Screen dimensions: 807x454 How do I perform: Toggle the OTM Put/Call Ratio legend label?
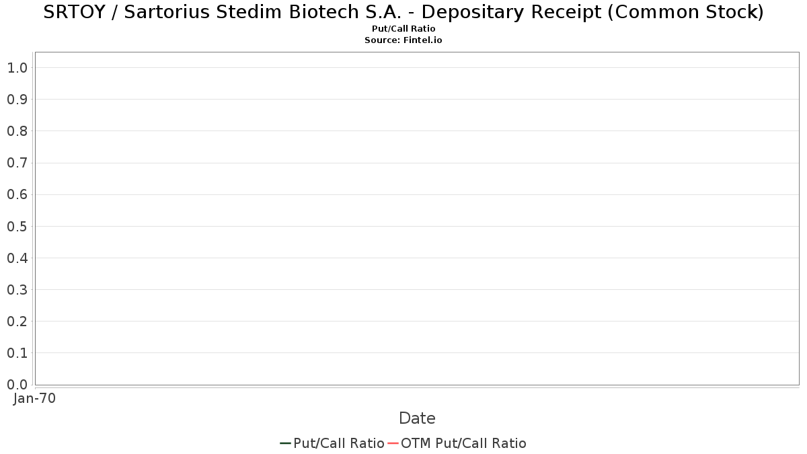coord(464,443)
